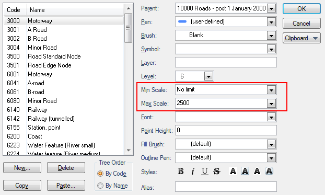
Task: Open the Level dropdown arrow
Action: pyautogui.click(x=208, y=76)
